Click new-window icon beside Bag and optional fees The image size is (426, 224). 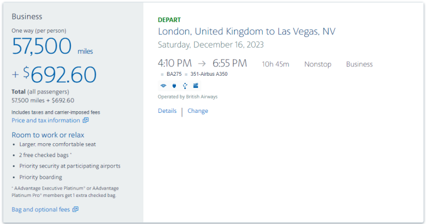[x=75, y=209]
